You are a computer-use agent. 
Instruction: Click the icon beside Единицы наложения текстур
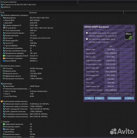[x=4, y=51]
